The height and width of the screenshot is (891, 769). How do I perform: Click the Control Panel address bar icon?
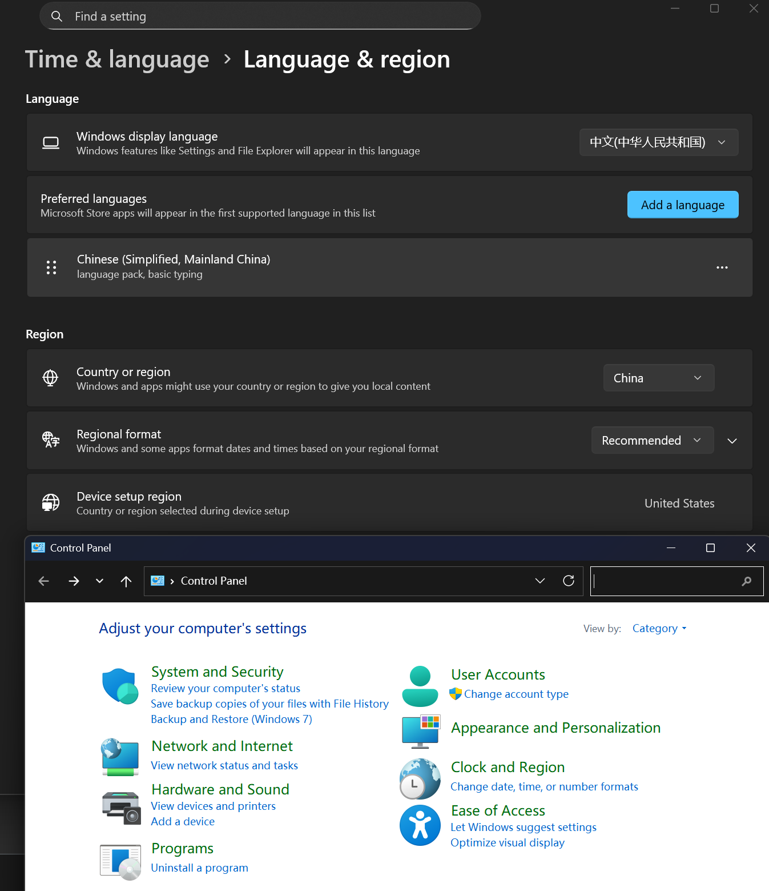pos(158,581)
